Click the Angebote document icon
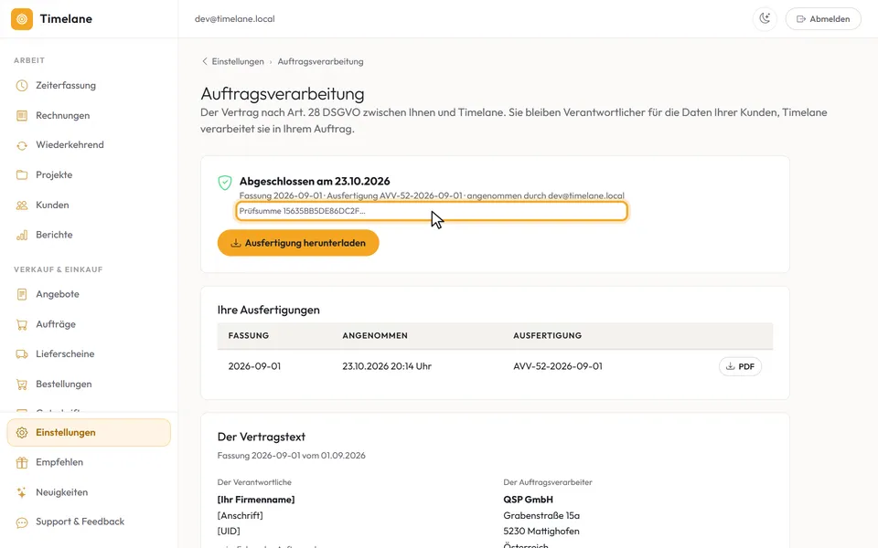This screenshot has height=548, width=878. point(22,294)
